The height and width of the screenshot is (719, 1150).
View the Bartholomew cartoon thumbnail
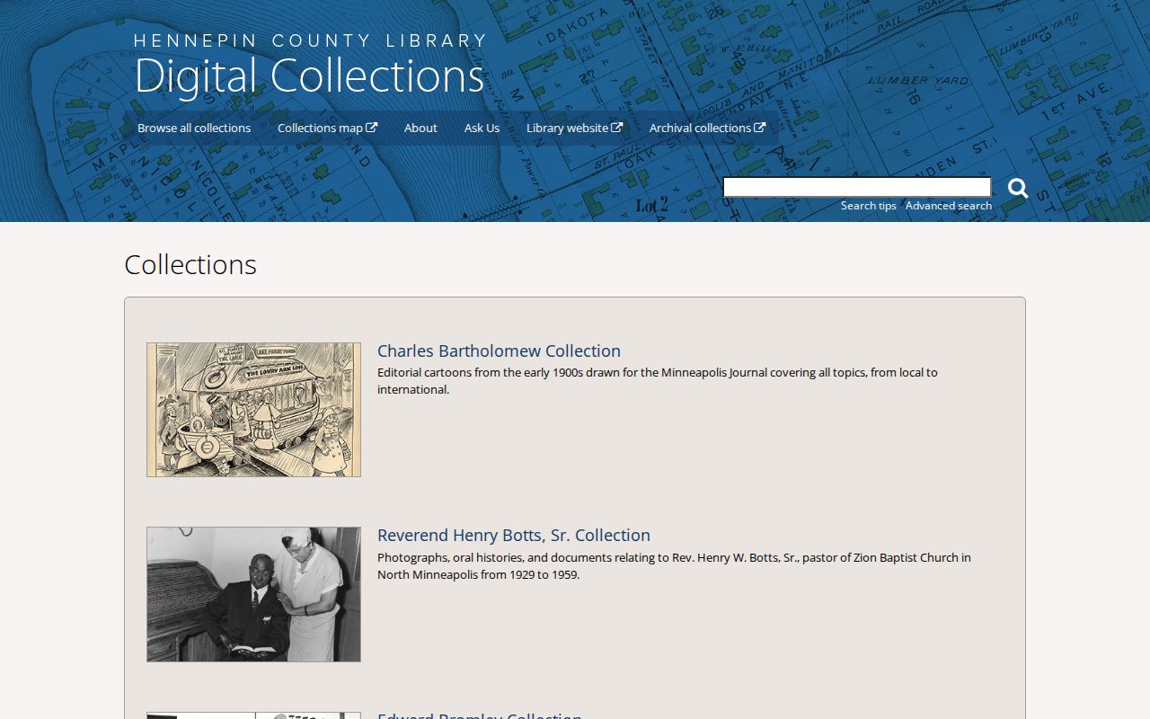253,409
